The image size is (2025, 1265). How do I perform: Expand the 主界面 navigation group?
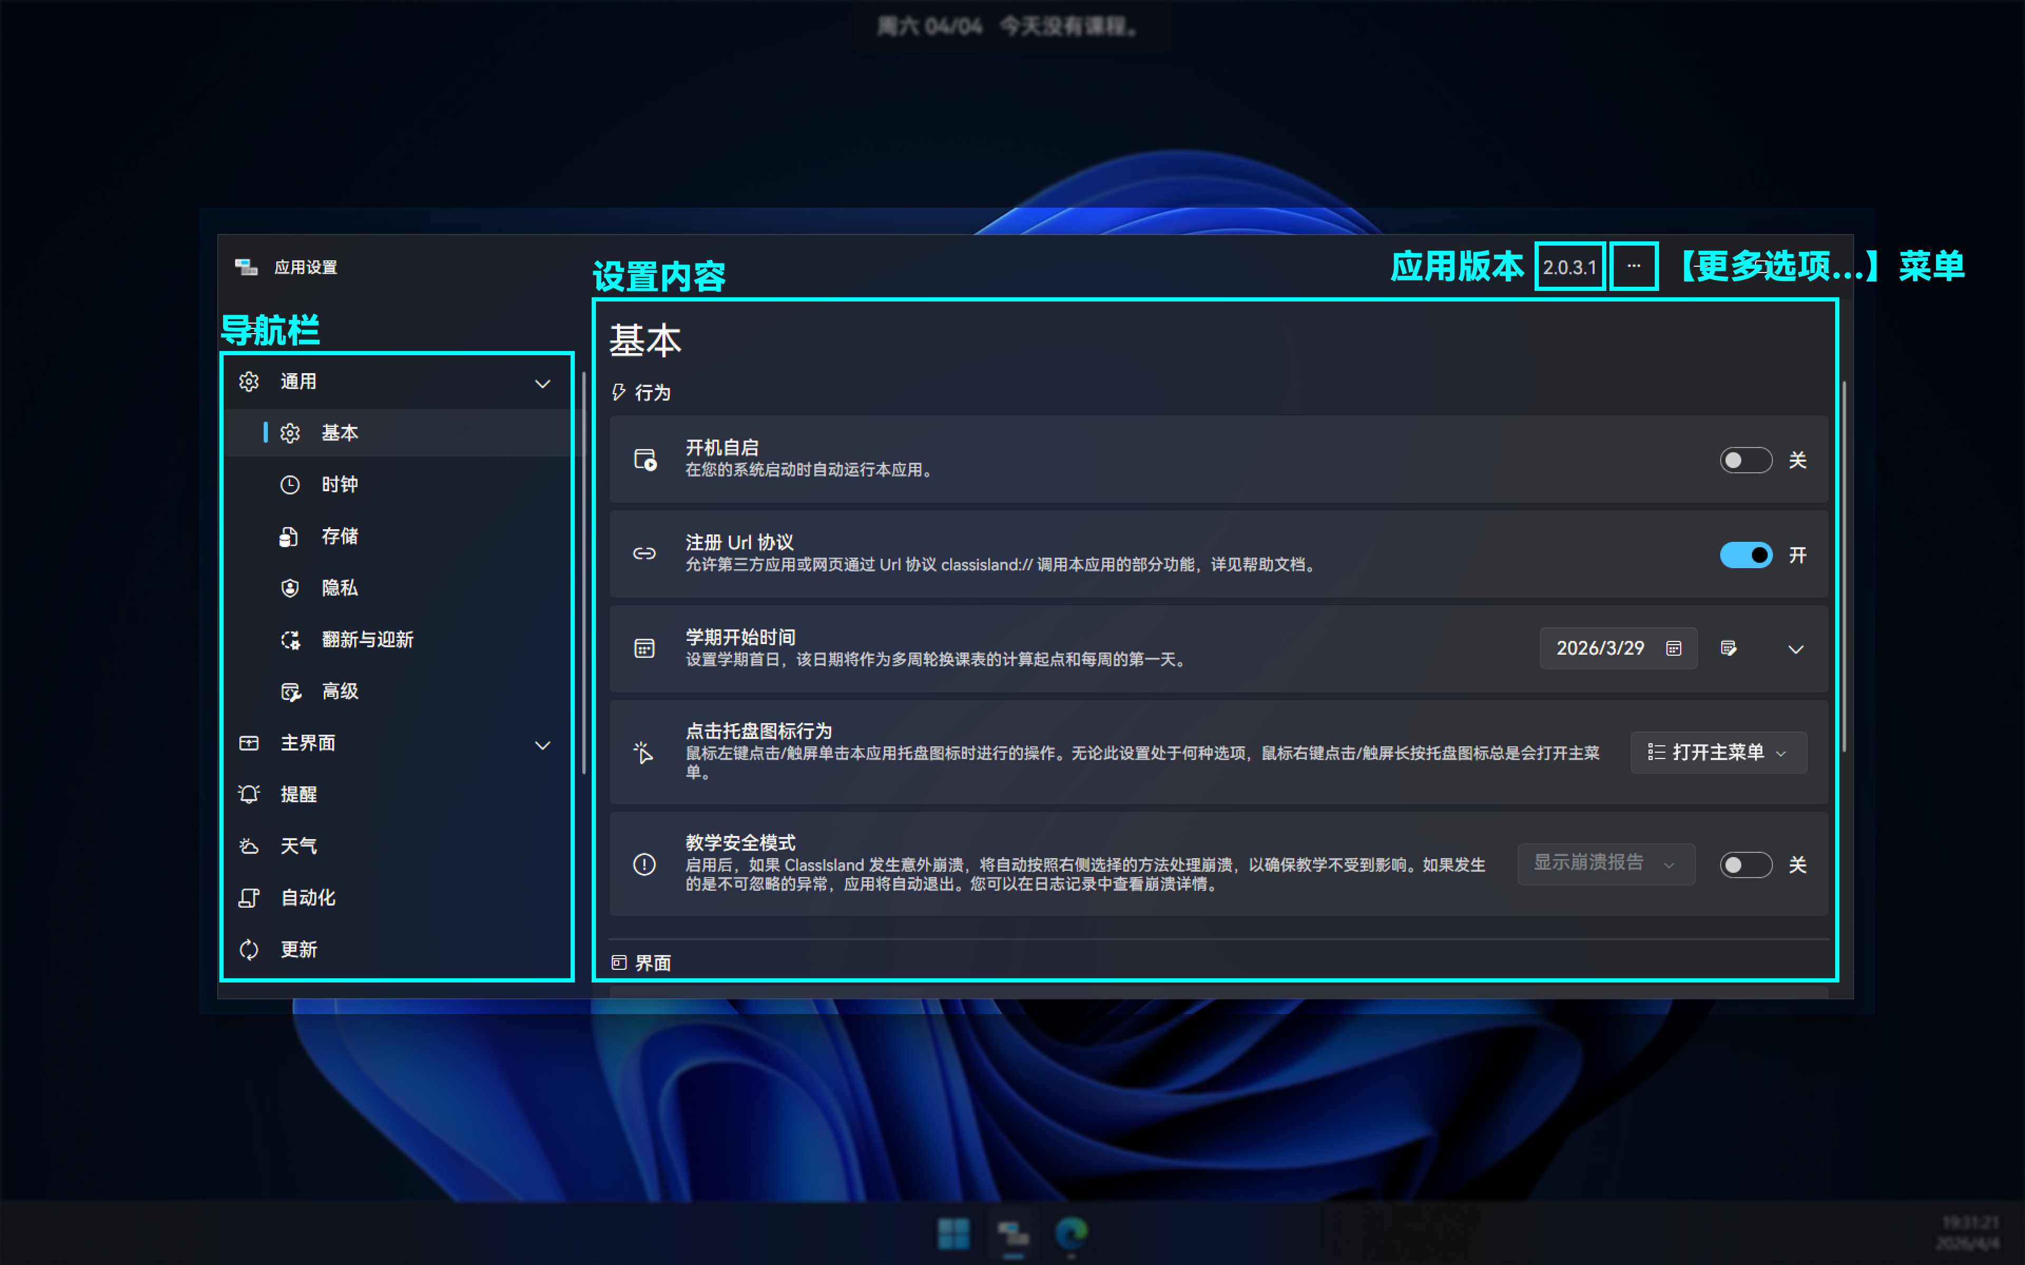[x=542, y=745]
